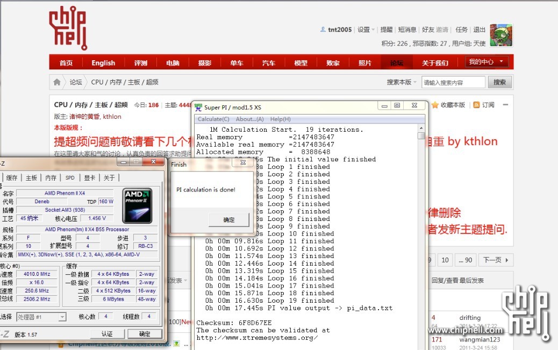Screen dimensions: 558x350
Task: Click the 4010.0 MHz core speed value
Action: tap(37, 274)
